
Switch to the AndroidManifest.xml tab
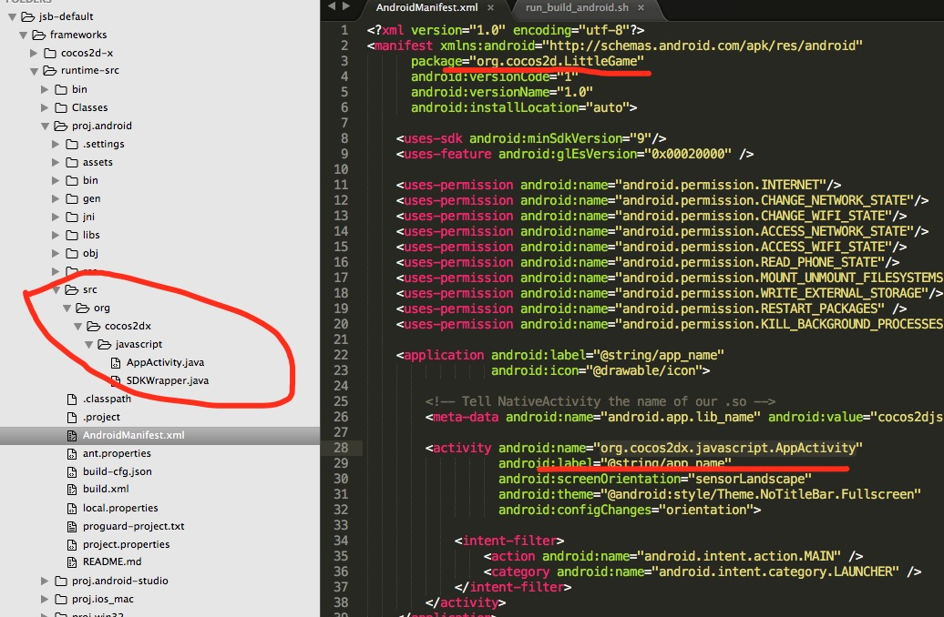(426, 8)
